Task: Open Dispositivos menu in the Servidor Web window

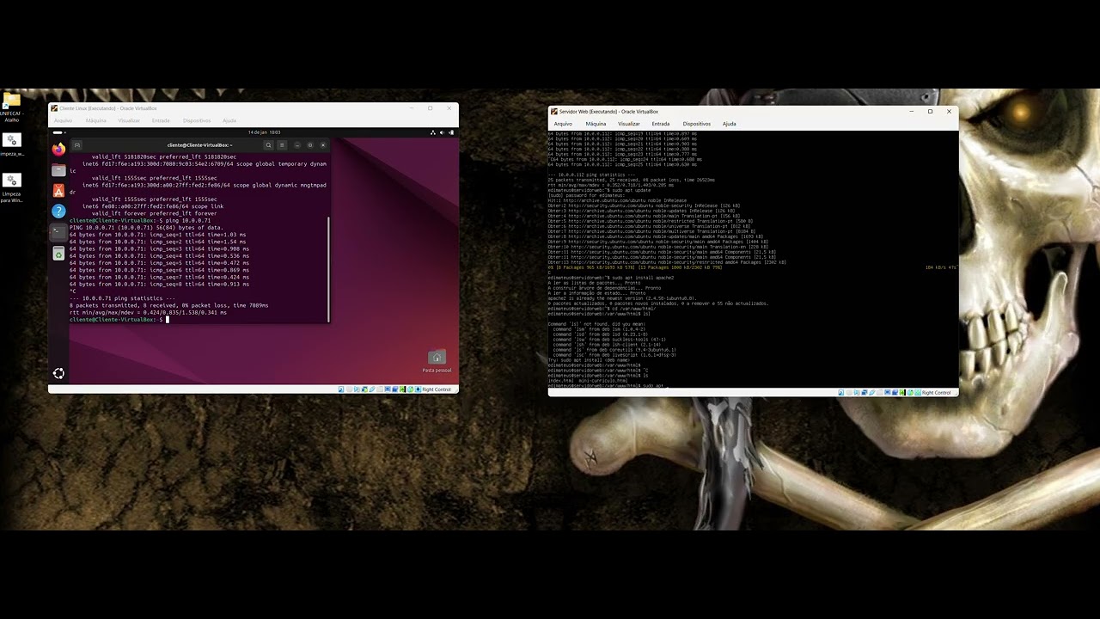Action: (697, 124)
